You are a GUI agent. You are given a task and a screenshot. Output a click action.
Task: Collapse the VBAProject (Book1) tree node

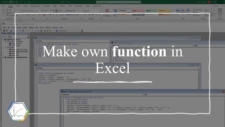pos(3,40)
